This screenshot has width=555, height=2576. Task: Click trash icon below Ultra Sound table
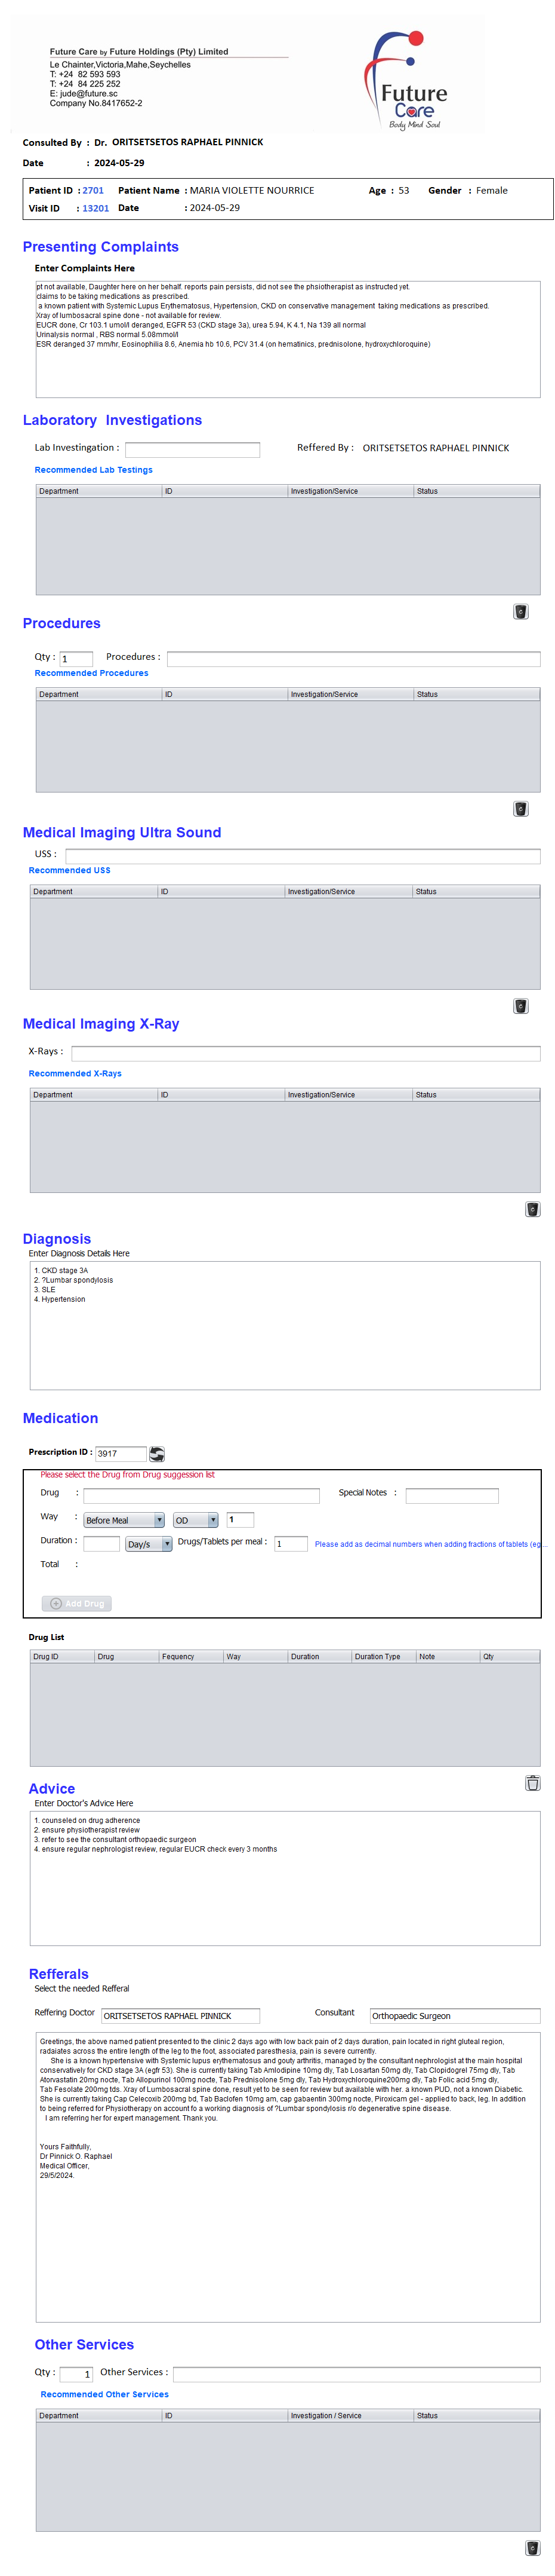click(x=520, y=1005)
